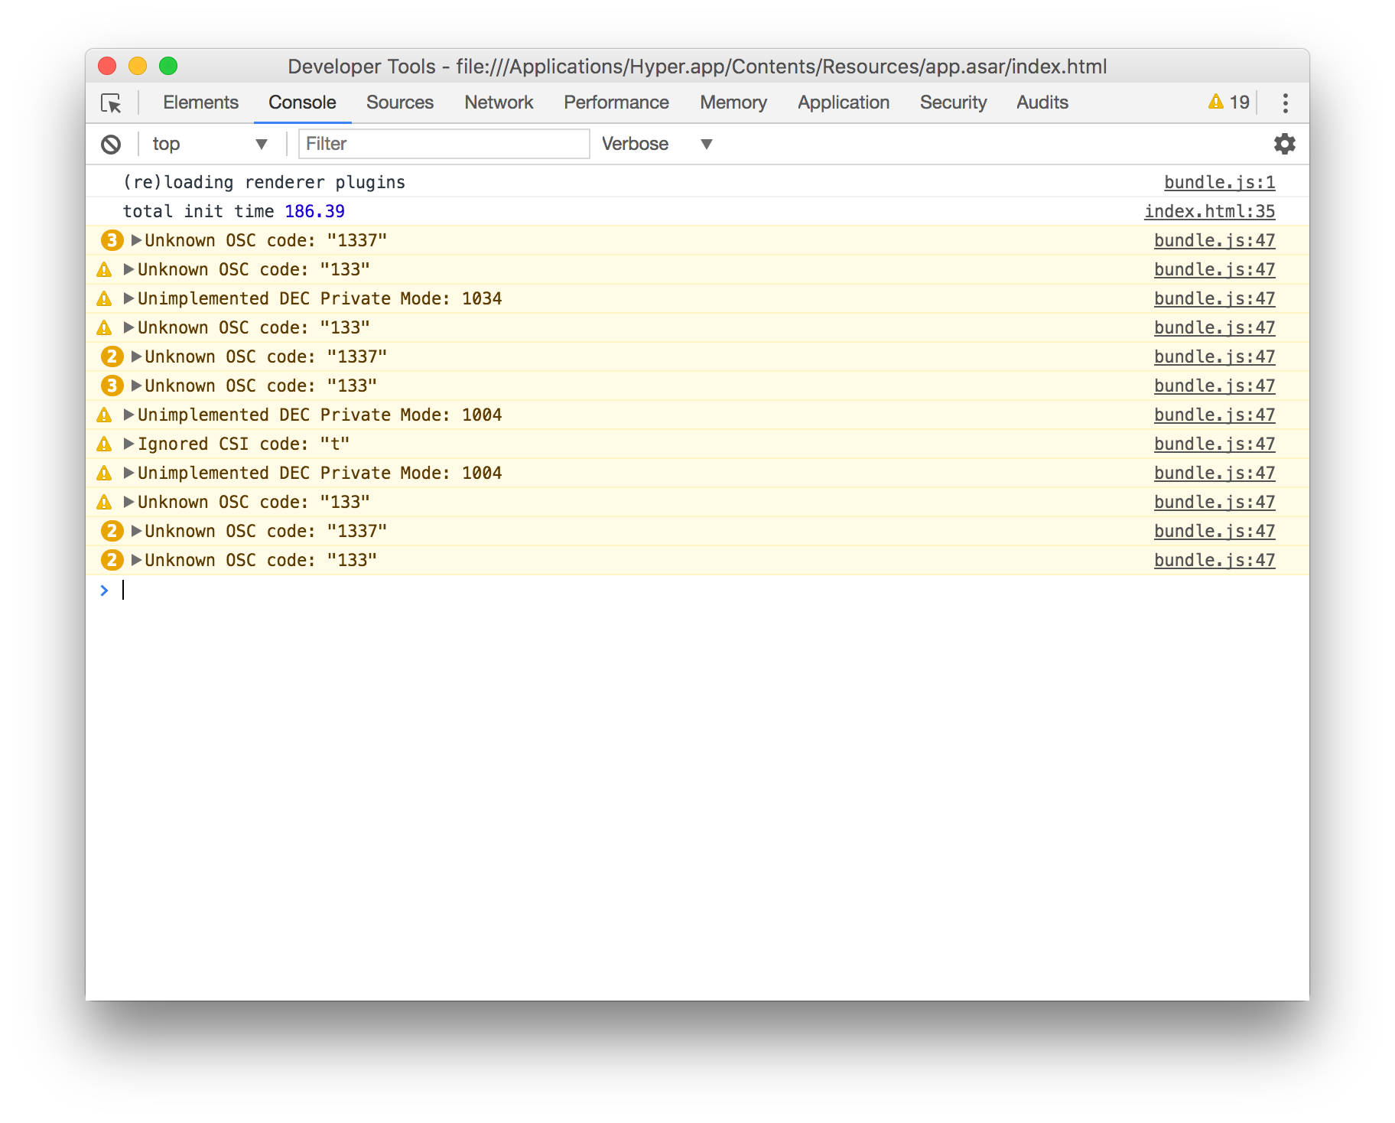Expand the 'Ignored CSI code: "t"' warning
Image resolution: width=1395 pixels, height=1123 pixels.
pos(128,444)
